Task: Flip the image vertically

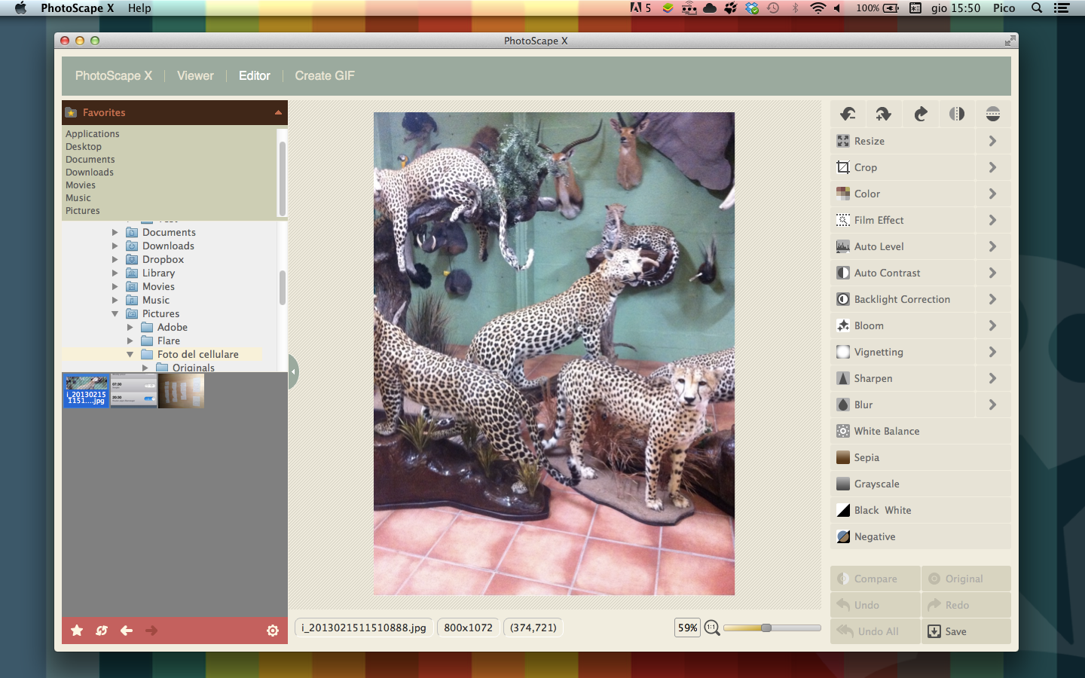Action: pyautogui.click(x=992, y=114)
